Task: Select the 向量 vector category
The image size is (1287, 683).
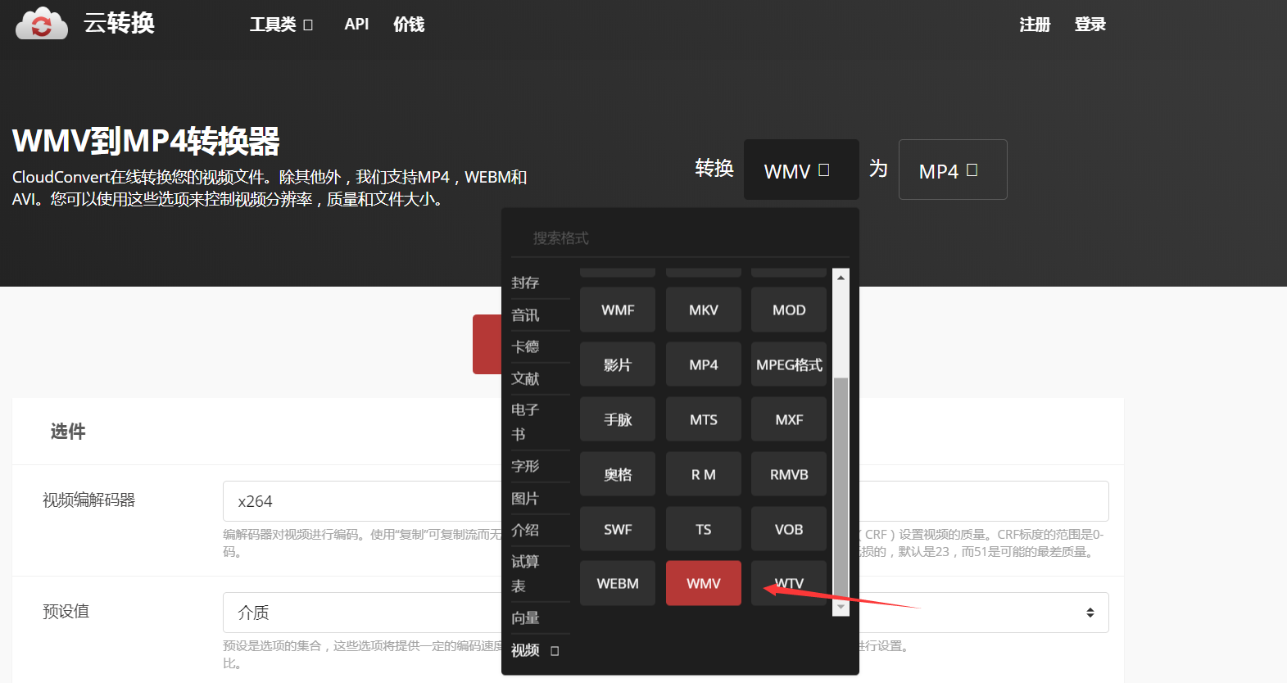Action: pos(525,617)
